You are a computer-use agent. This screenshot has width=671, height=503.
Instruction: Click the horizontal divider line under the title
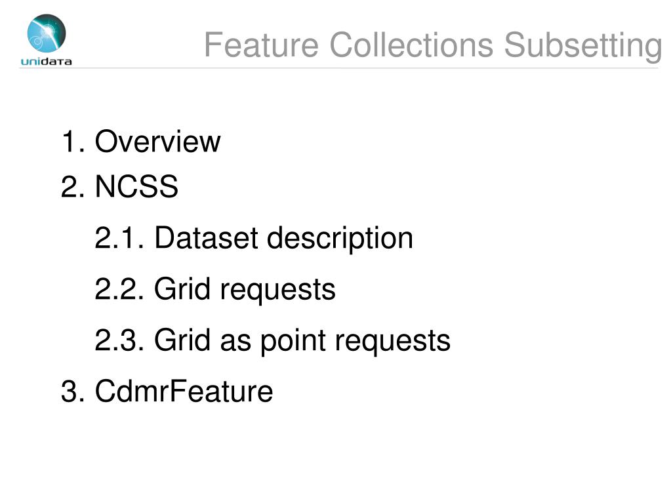(x=338, y=68)
